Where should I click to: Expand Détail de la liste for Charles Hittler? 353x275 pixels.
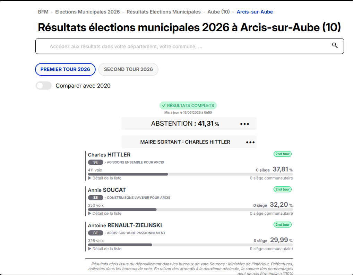[x=105, y=178]
